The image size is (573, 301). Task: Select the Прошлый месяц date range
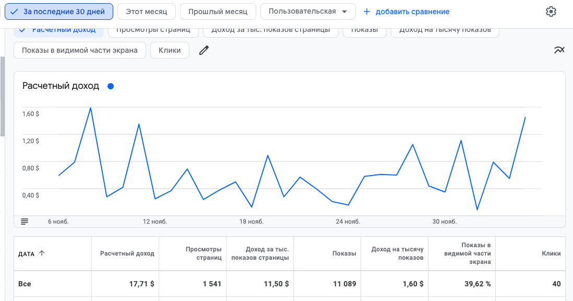pos(218,11)
